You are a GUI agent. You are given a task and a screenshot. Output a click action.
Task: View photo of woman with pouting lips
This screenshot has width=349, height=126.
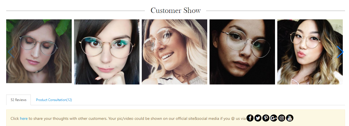tap(310, 52)
